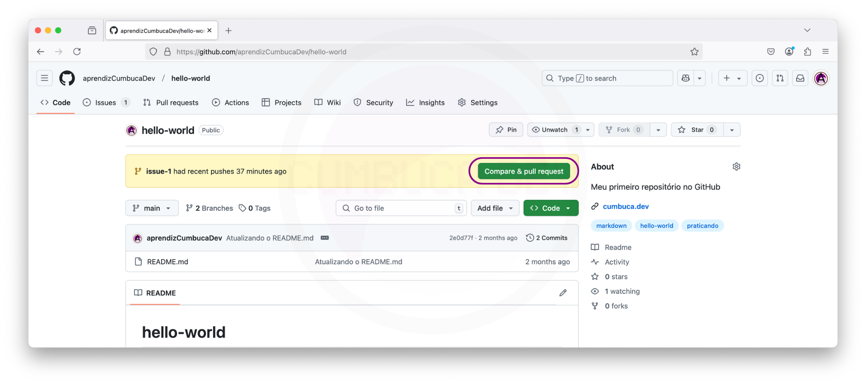Open the Actions tab
Image resolution: width=866 pixels, height=385 pixels.
click(231, 103)
